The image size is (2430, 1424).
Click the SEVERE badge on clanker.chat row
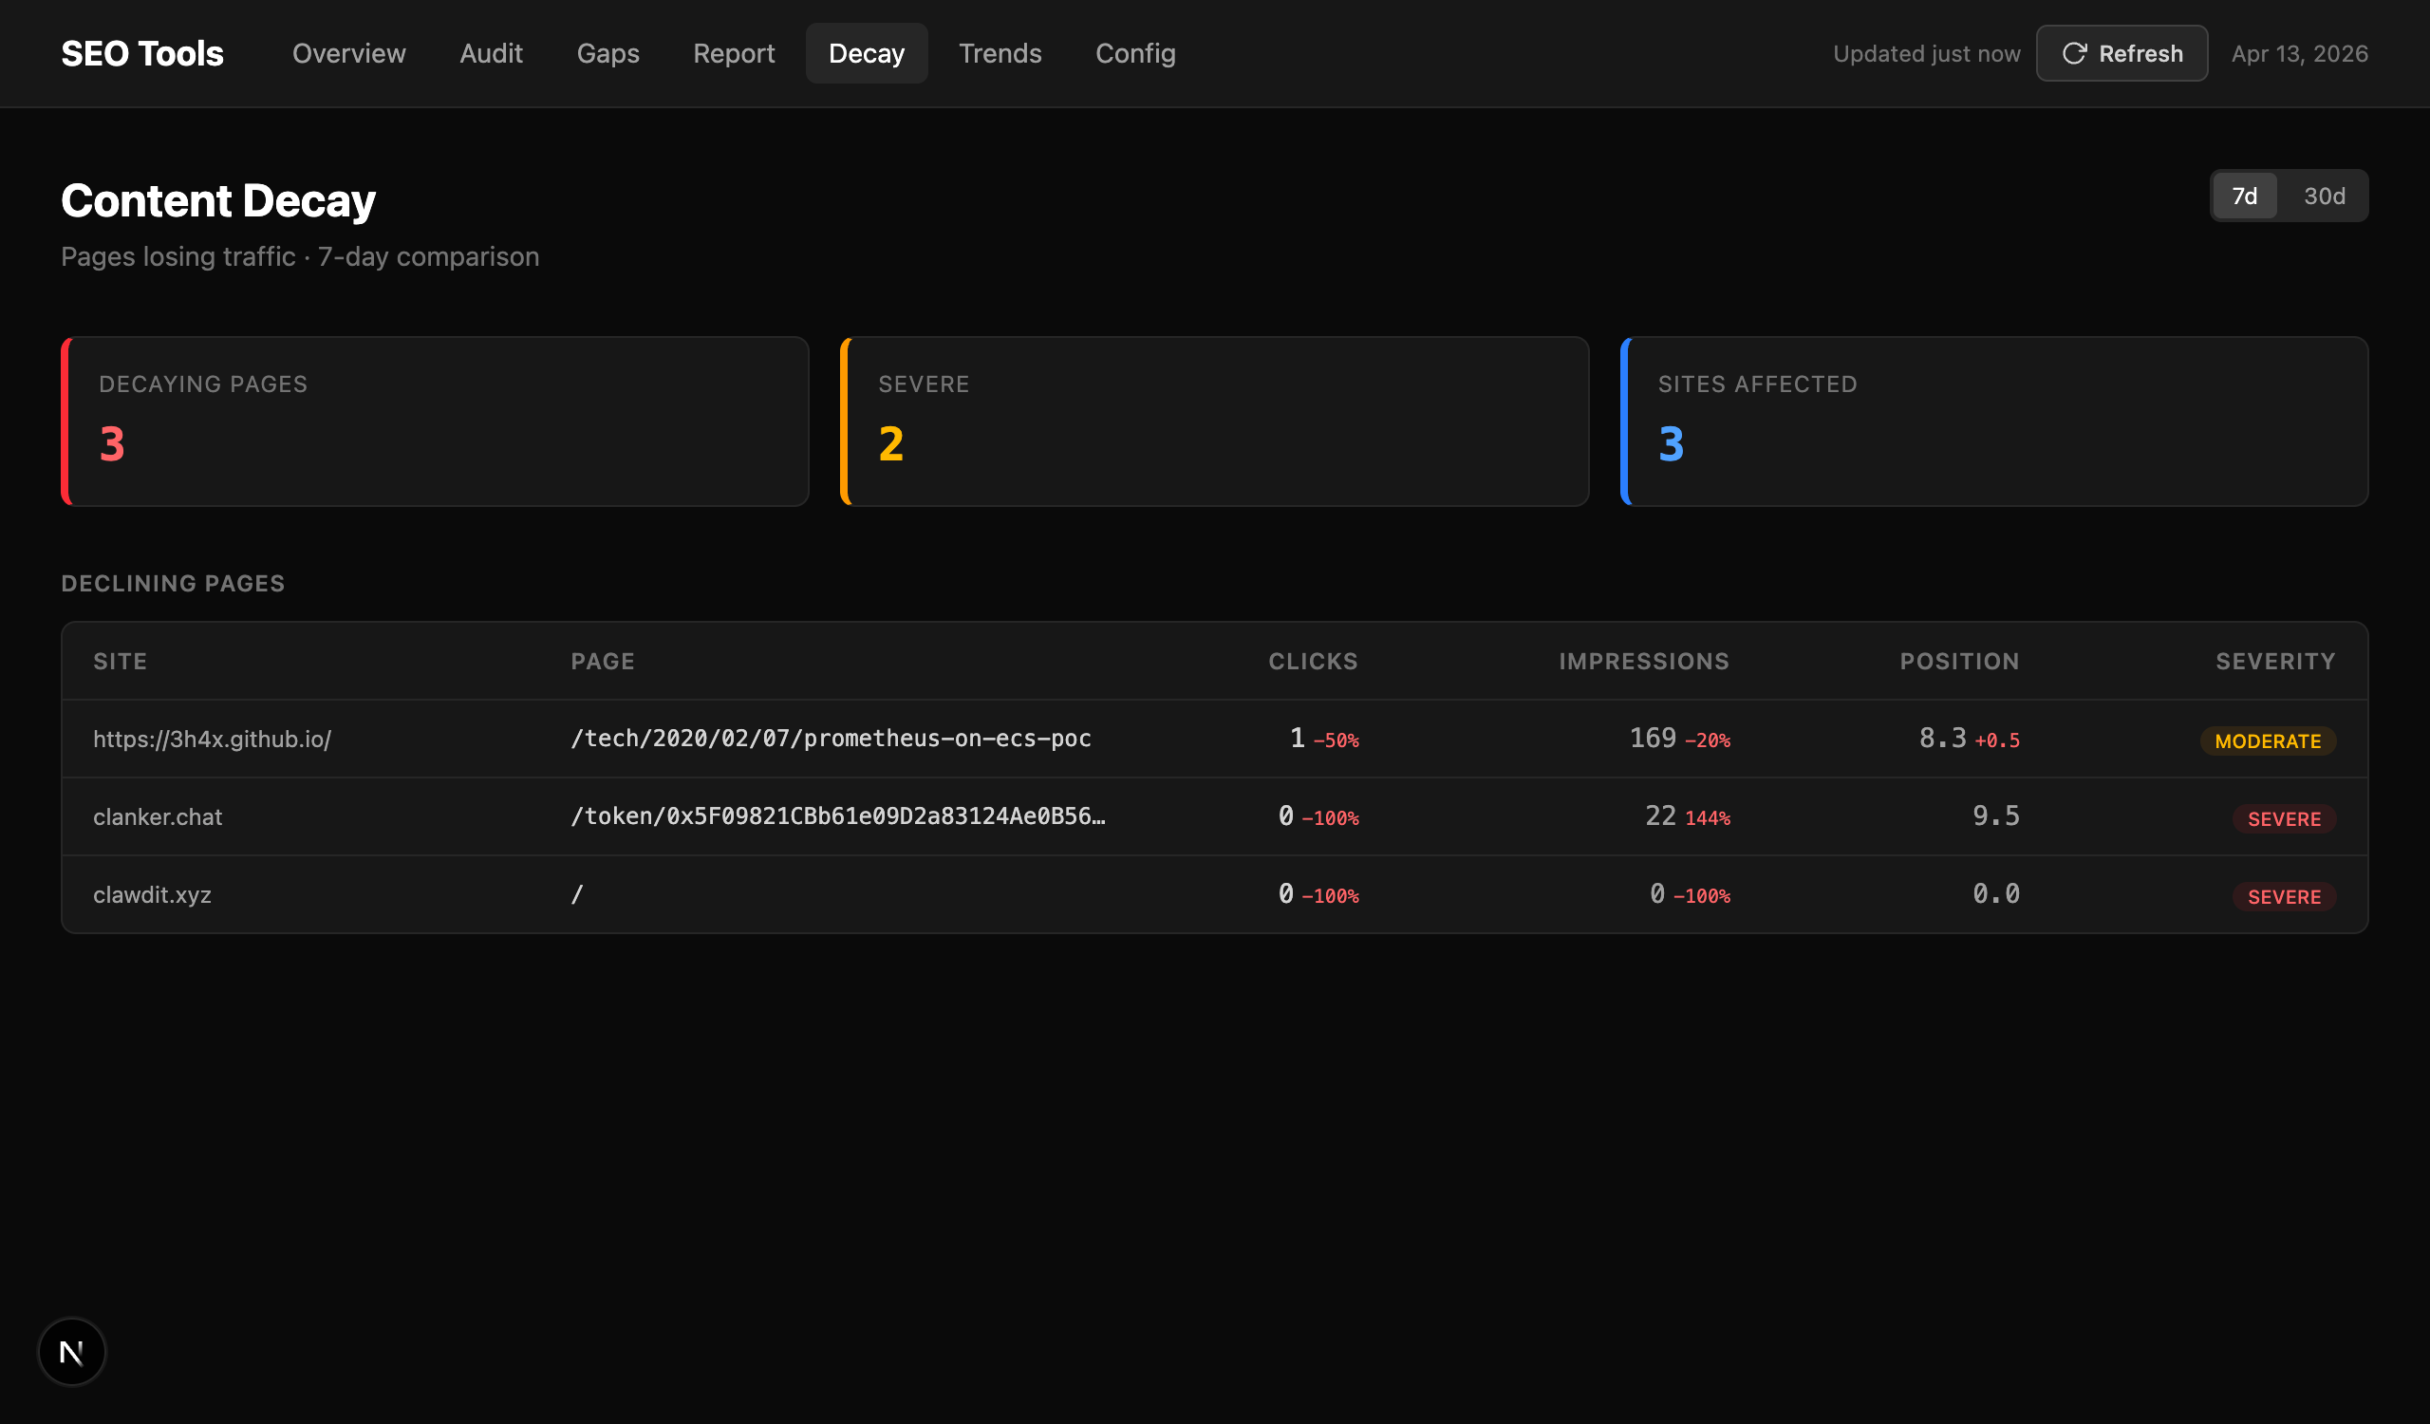click(x=2284, y=818)
